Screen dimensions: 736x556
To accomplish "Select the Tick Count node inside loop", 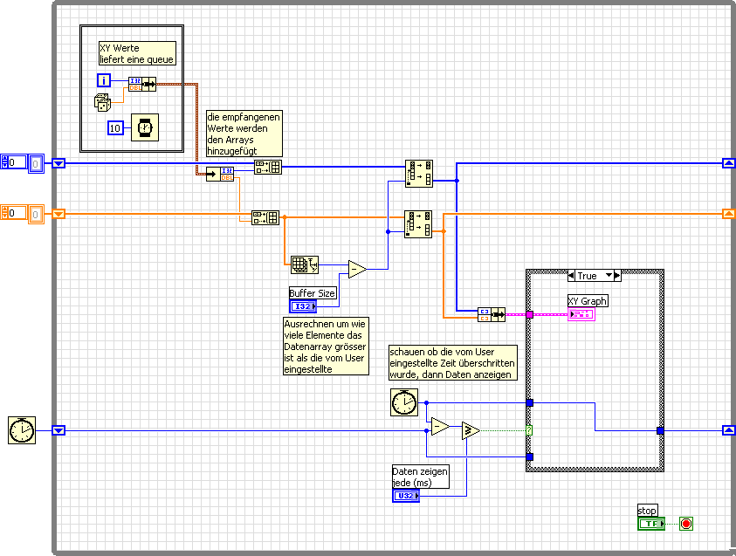I will [404, 402].
